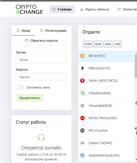Select Tether USDT(TRC20) row
This screenshot has width=137, height=163.
(x=106, y=81)
